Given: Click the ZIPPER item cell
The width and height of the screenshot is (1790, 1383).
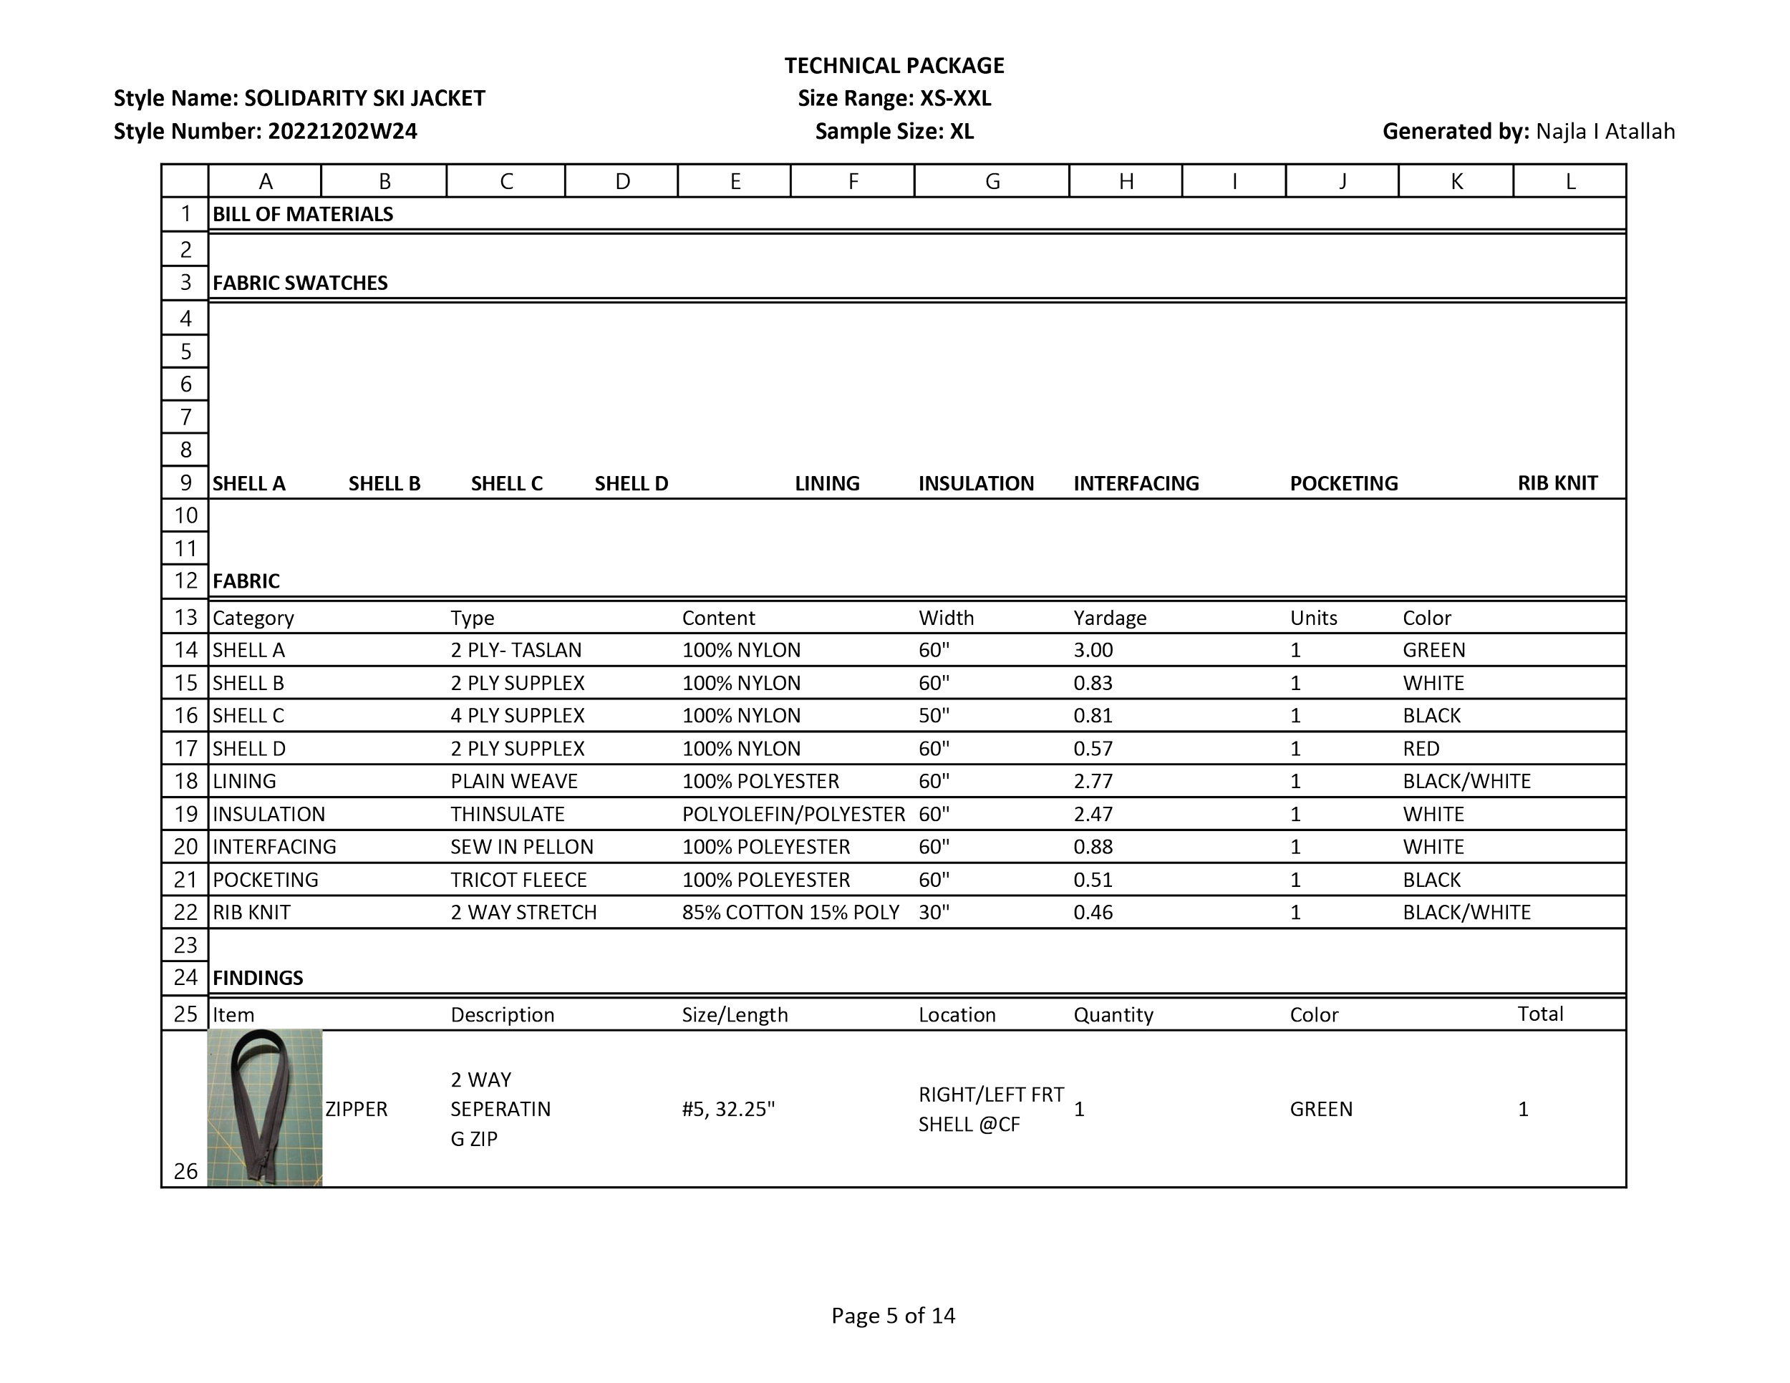Looking at the screenshot, I should (357, 1109).
